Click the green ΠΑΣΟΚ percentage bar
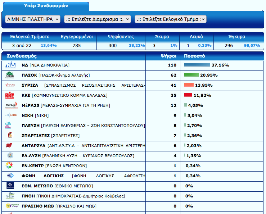The height and width of the screenshot is (214, 266). (x=191, y=75)
